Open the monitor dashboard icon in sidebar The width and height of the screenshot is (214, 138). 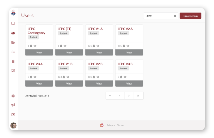[x=13, y=23]
